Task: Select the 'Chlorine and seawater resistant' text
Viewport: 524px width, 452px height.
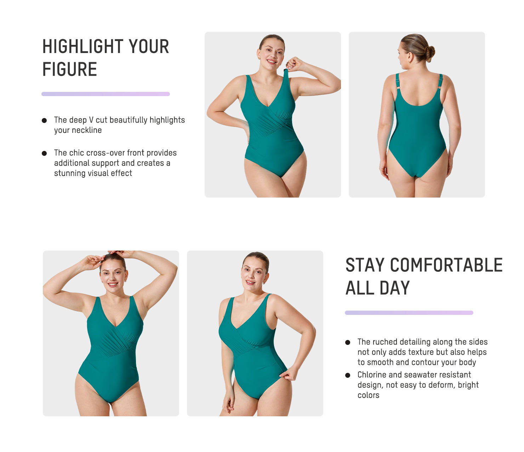Action: coord(418,385)
